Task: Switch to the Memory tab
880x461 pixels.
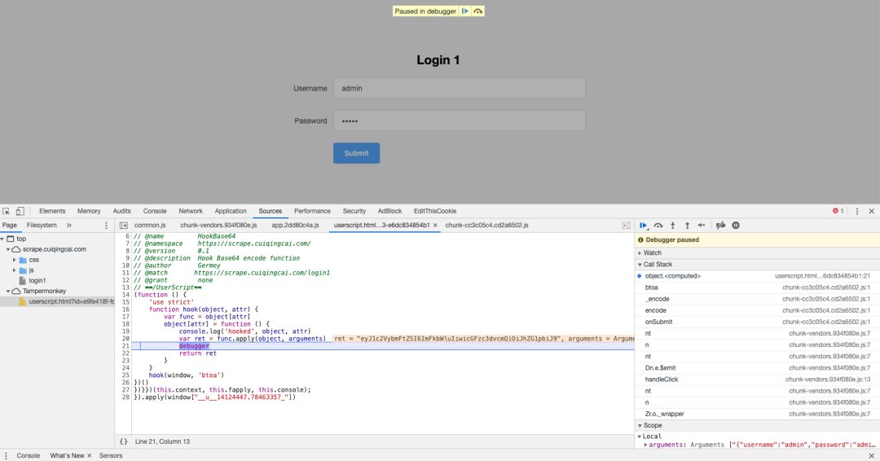Action: (x=89, y=212)
